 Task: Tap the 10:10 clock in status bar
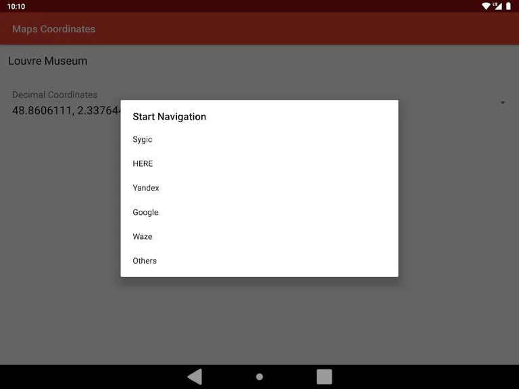tap(16, 6)
